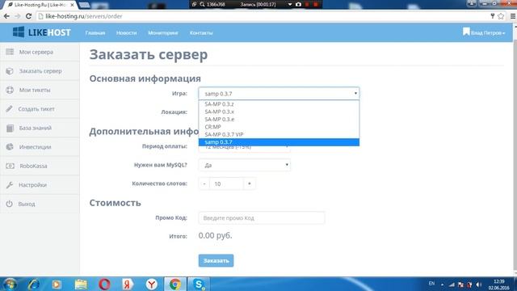This screenshot has height=291, width=517.
Task: Click the recorder camera snapshot icon
Action: [298, 4]
